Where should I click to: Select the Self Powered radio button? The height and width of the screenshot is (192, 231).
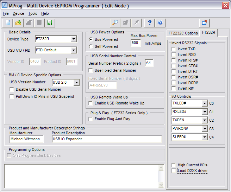pyautogui.click(x=91, y=46)
